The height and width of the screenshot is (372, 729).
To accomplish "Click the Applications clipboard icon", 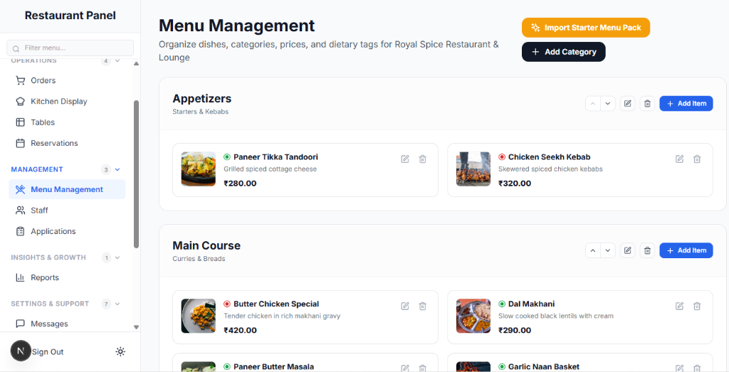I will point(20,231).
